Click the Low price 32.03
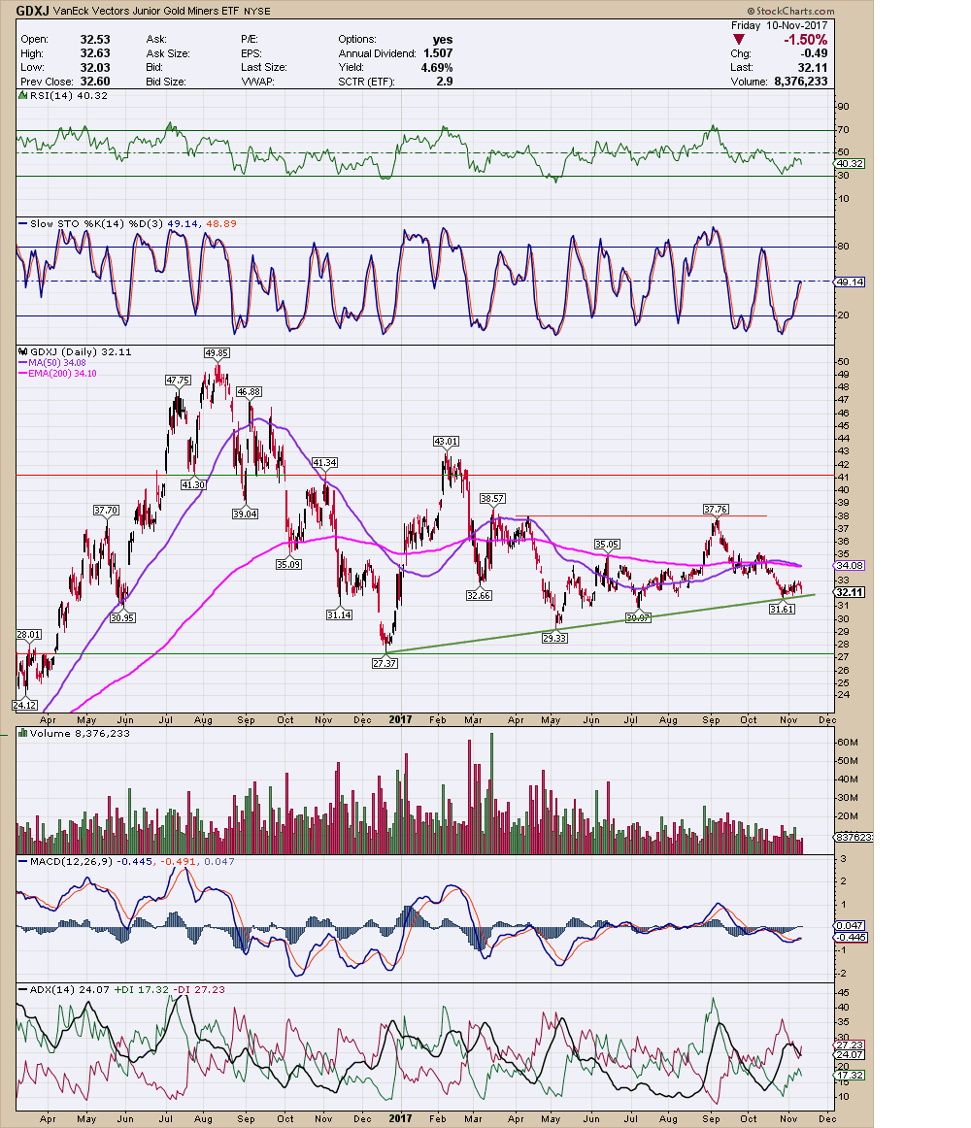The height and width of the screenshot is (1128, 971). [x=95, y=67]
